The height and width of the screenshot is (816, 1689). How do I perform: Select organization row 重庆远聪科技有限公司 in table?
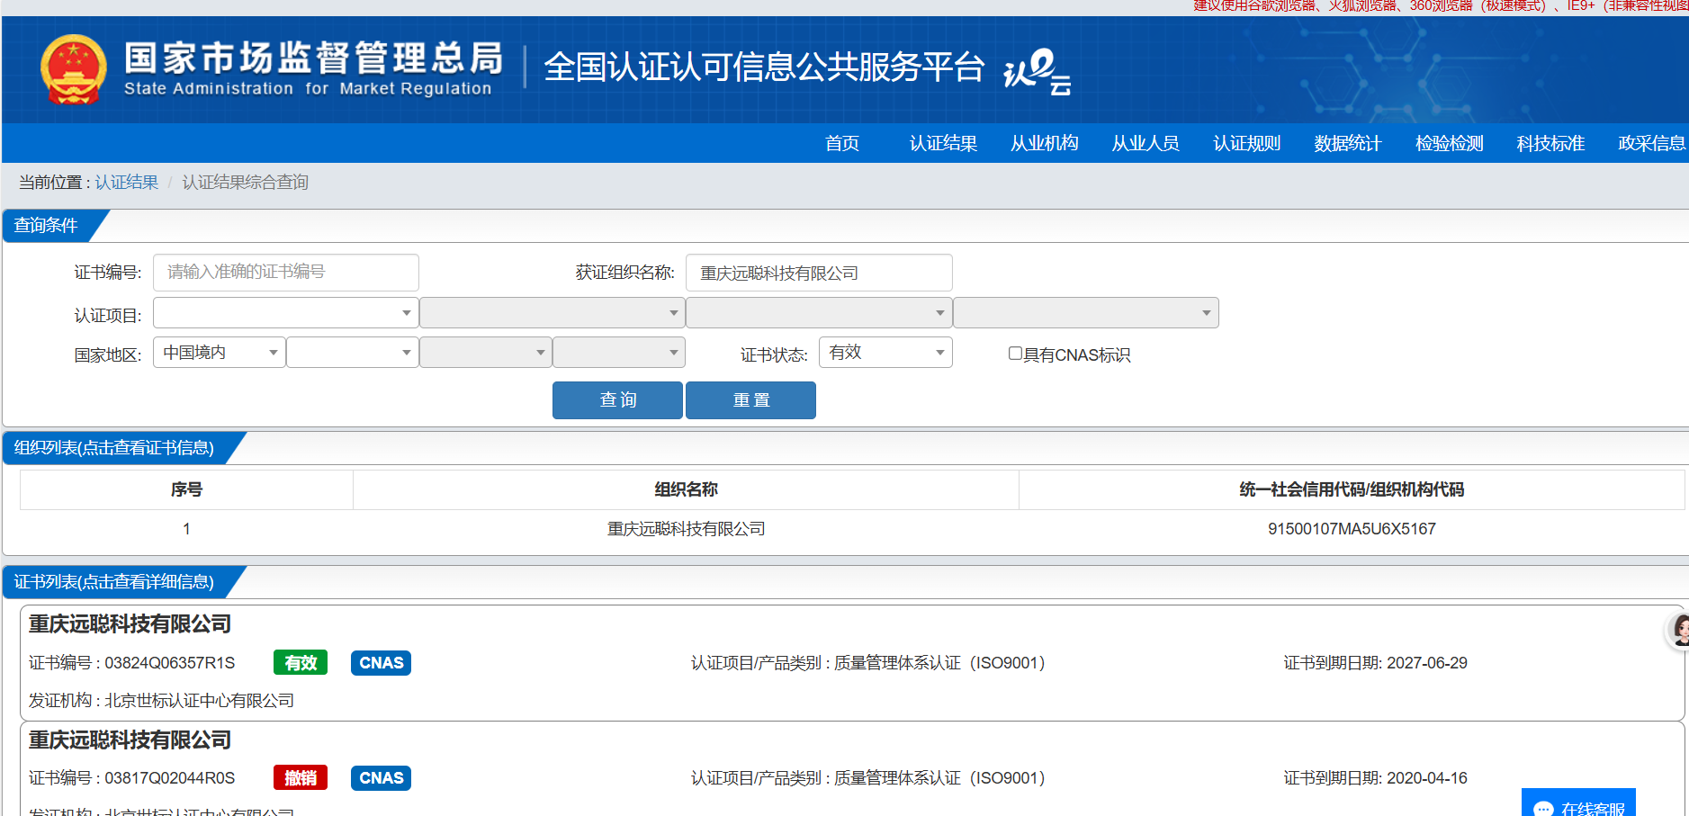point(852,529)
